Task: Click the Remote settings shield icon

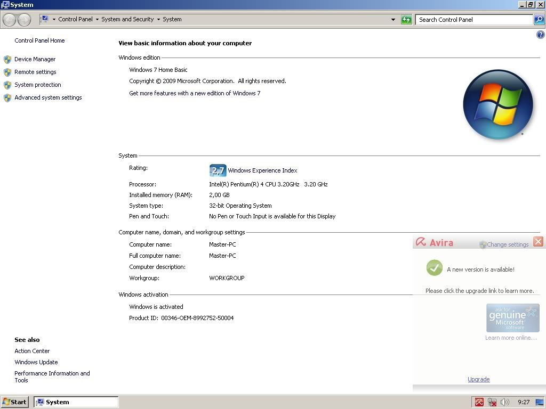Action: click(x=7, y=72)
